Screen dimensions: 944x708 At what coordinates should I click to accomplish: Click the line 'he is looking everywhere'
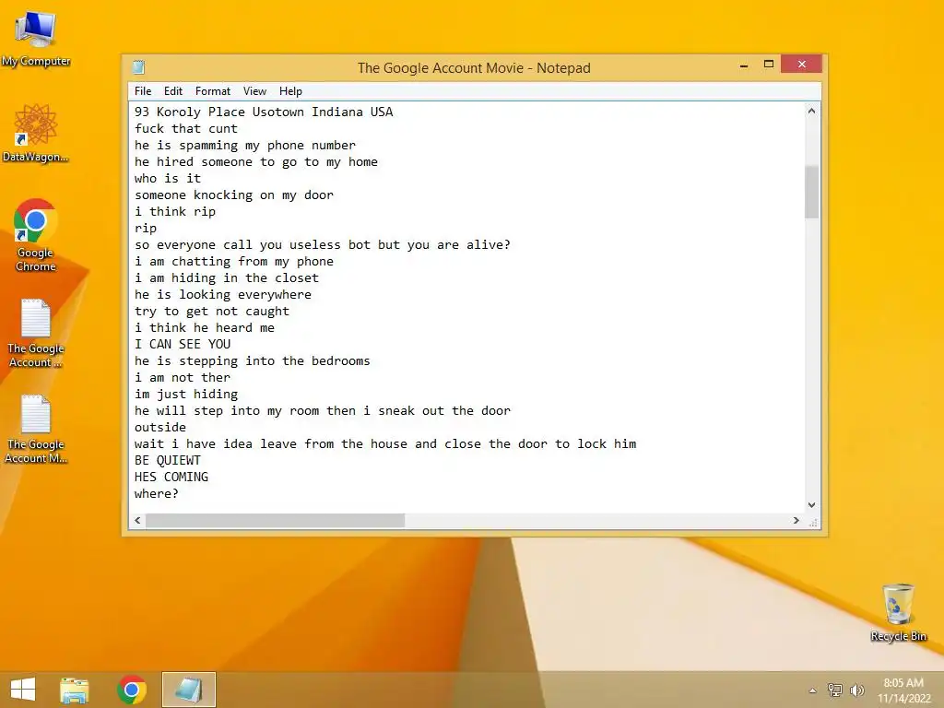(x=223, y=294)
